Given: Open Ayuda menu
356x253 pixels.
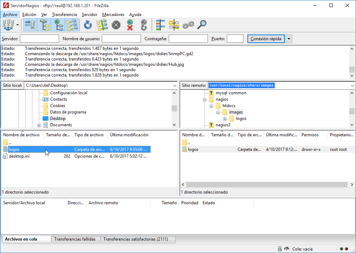Looking at the screenshot, I should click(x=135, y=15).
